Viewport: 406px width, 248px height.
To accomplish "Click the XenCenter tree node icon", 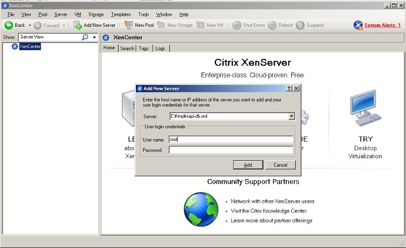I will [x=15, y=46].
